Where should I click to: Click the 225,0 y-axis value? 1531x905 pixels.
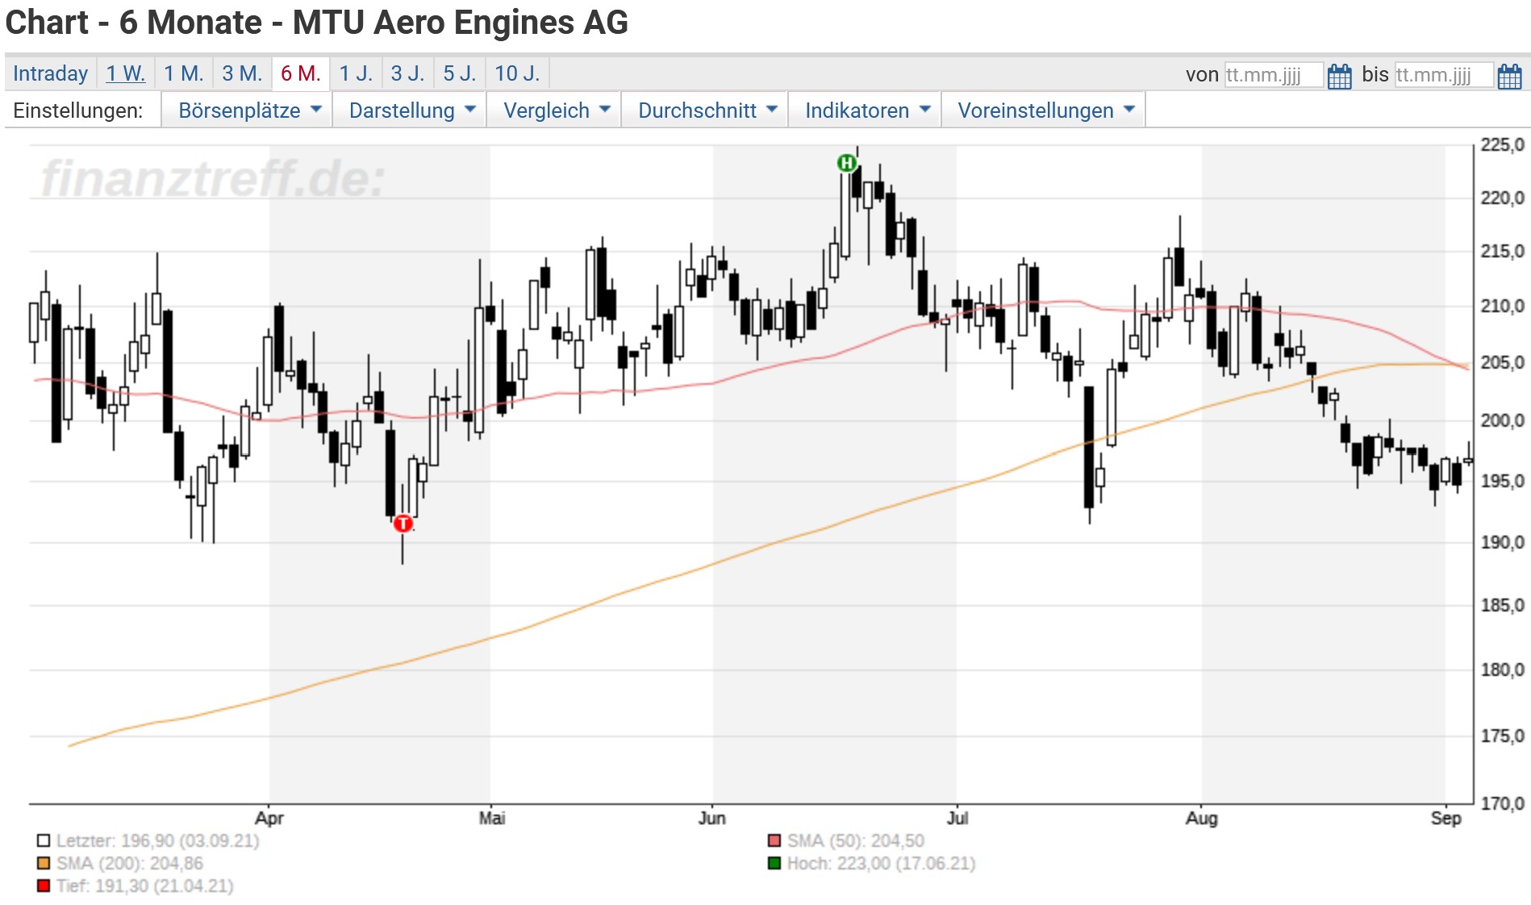1503,145
